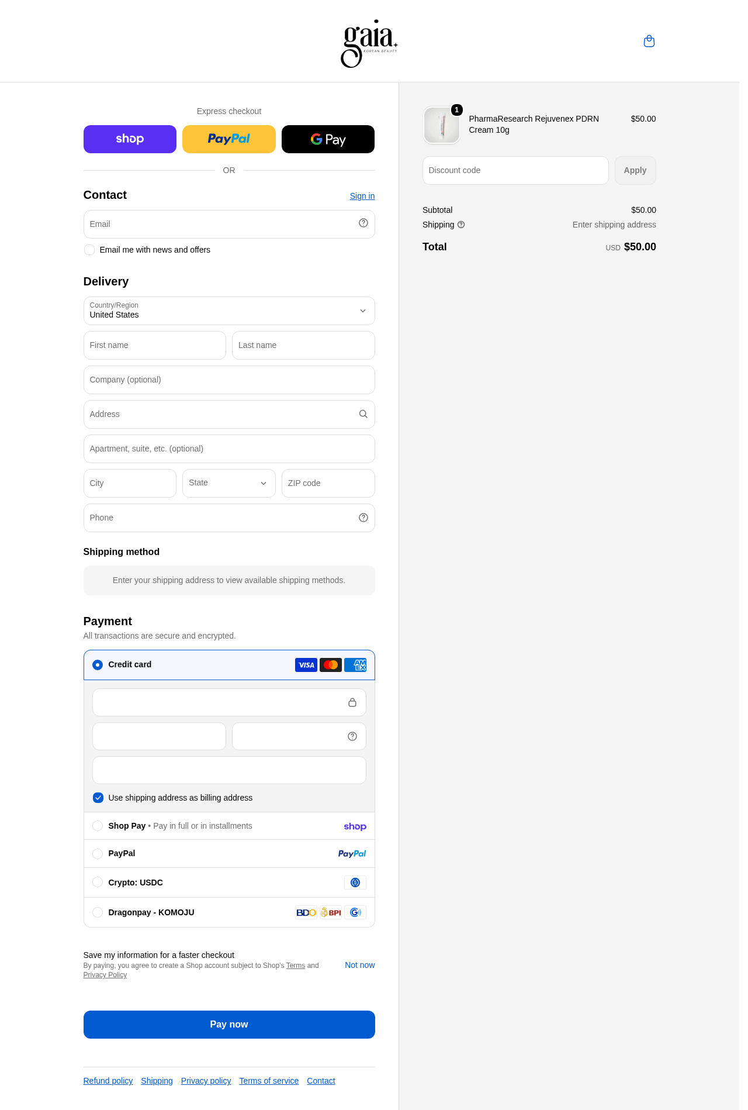This screenshot has height=1110, width=748.
Task: Click the card number lock icon
Action: pos(352,702)
